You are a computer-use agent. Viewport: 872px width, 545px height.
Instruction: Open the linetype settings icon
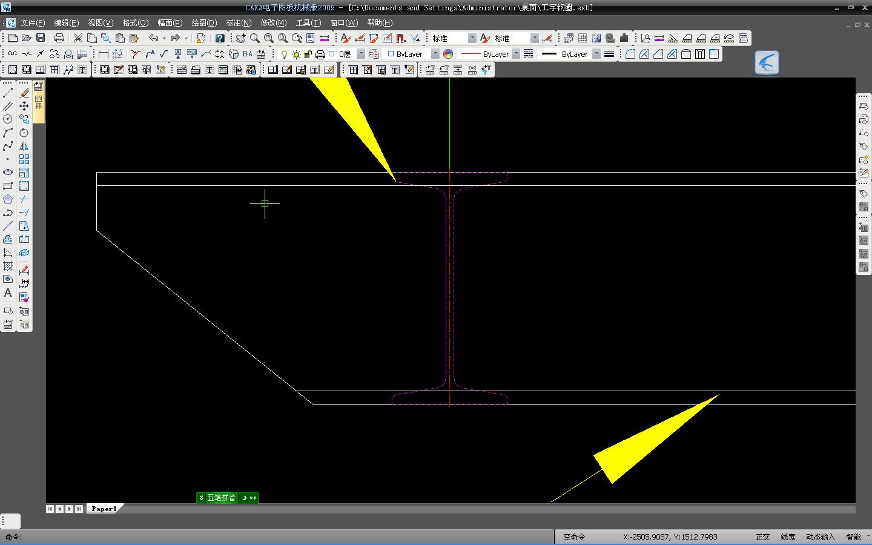click(529, 54)
